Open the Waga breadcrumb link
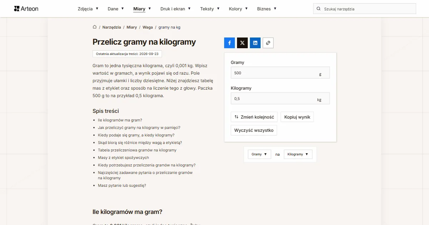 tap(148, 27)
